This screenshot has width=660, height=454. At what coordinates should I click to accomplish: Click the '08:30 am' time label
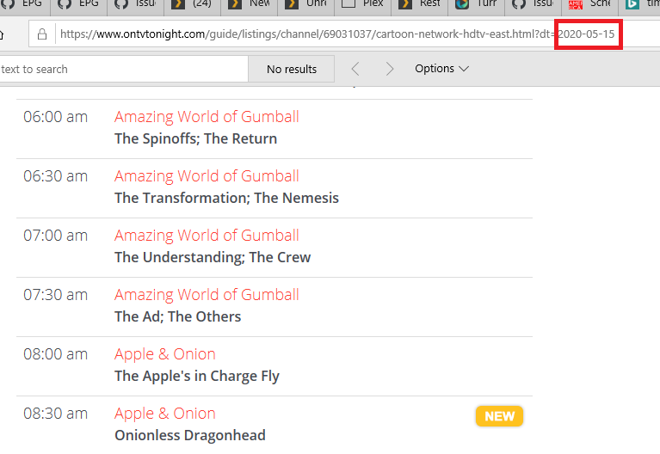56,414
